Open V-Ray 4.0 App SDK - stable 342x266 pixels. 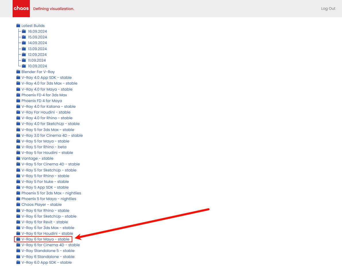[46, 78]
